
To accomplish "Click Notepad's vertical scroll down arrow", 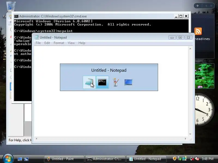I will click(x=190, y=134).
